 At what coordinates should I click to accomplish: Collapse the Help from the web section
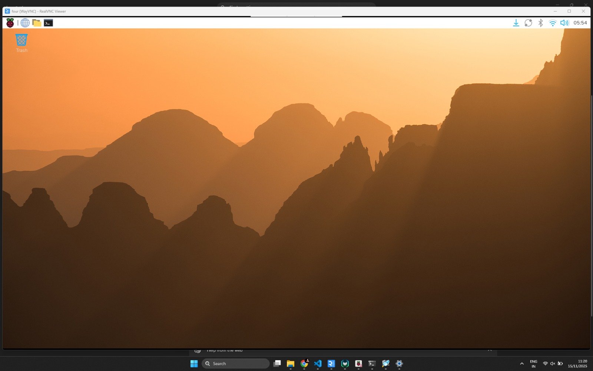point(490,349)
